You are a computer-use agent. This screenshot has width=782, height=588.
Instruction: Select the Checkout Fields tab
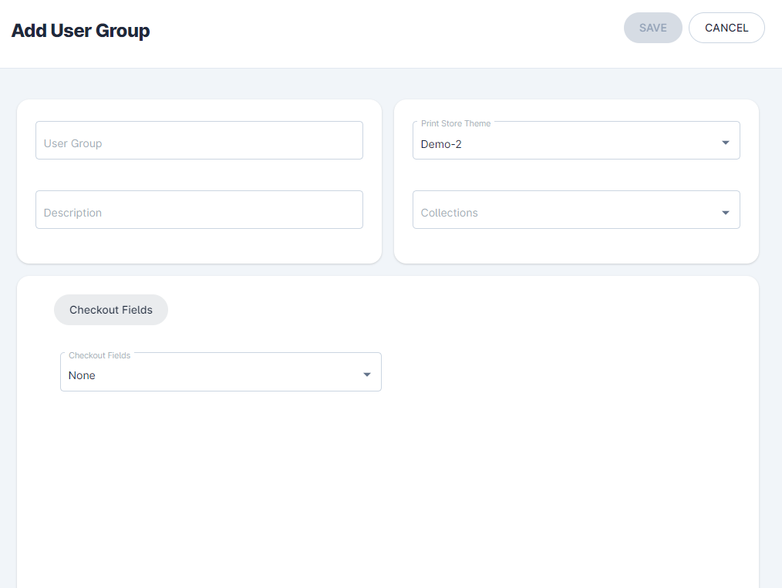pyautogui.click(x=111, y=310)
